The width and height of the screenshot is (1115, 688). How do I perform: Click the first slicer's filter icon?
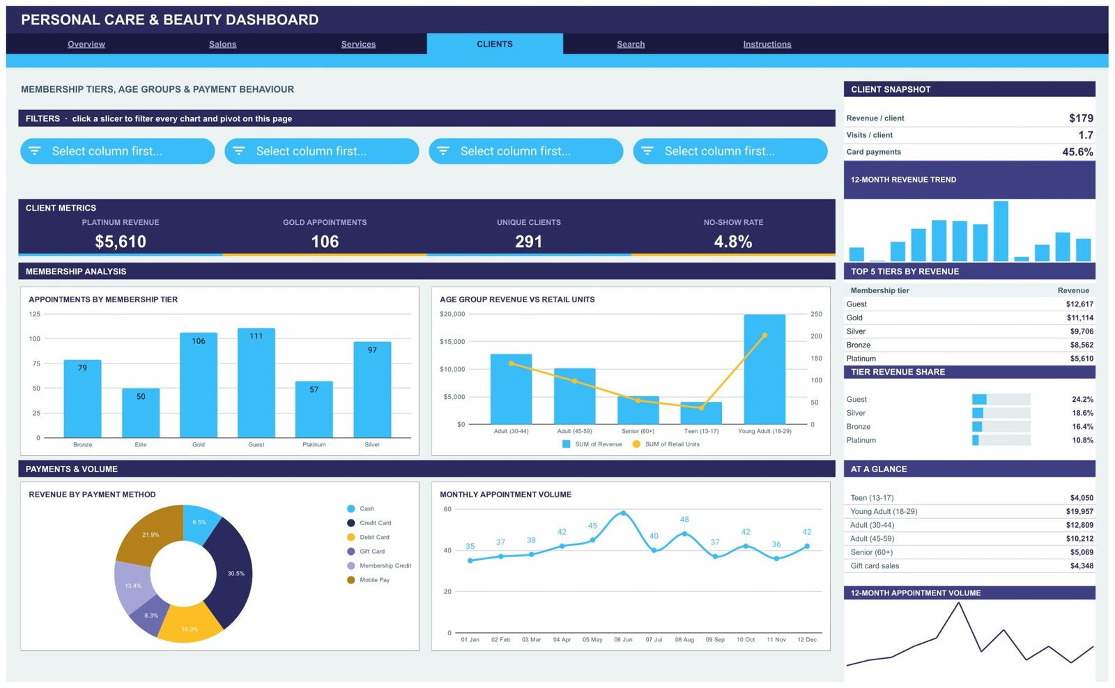35,151
